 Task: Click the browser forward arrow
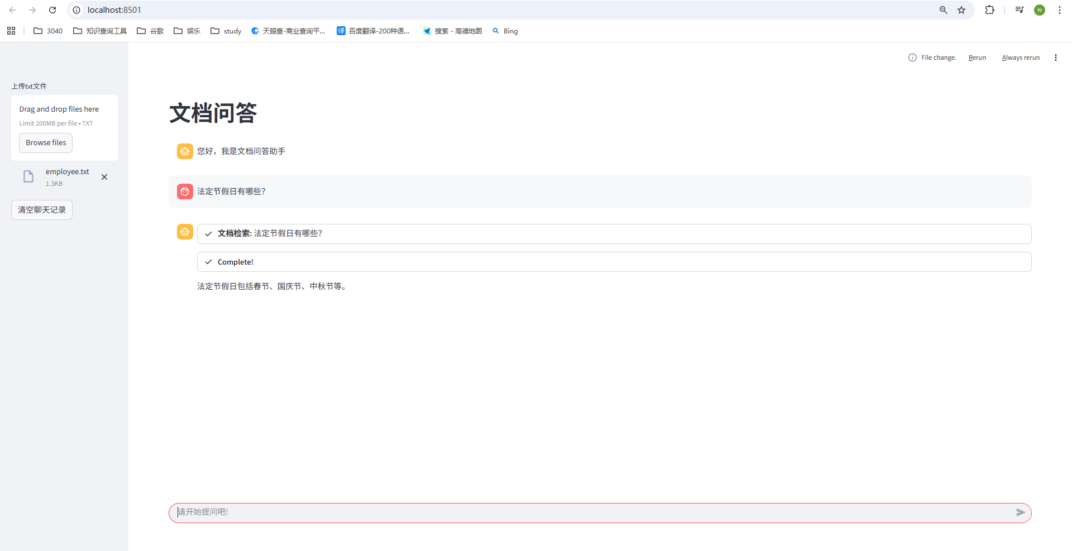coord(32,10)
